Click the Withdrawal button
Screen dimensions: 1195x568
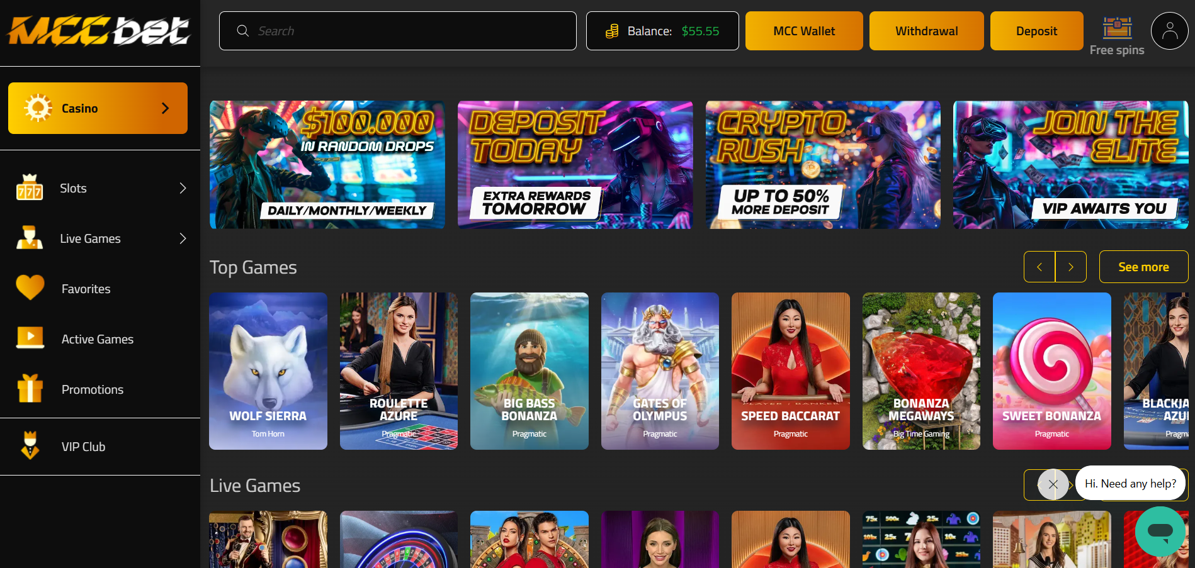pos(926,31)
